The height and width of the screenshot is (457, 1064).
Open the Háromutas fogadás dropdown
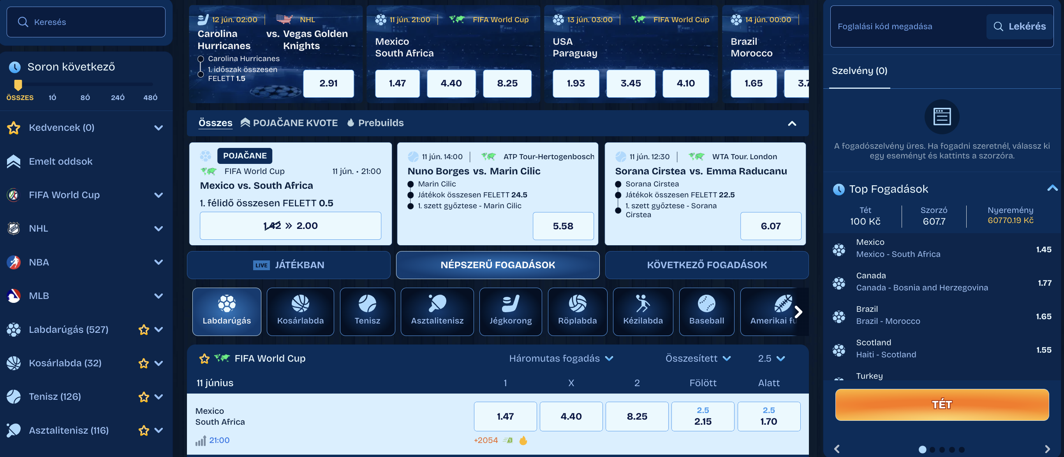(560, 359)
